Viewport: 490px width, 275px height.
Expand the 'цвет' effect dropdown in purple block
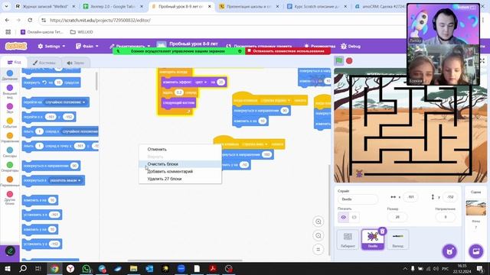(x=201, y=82)
